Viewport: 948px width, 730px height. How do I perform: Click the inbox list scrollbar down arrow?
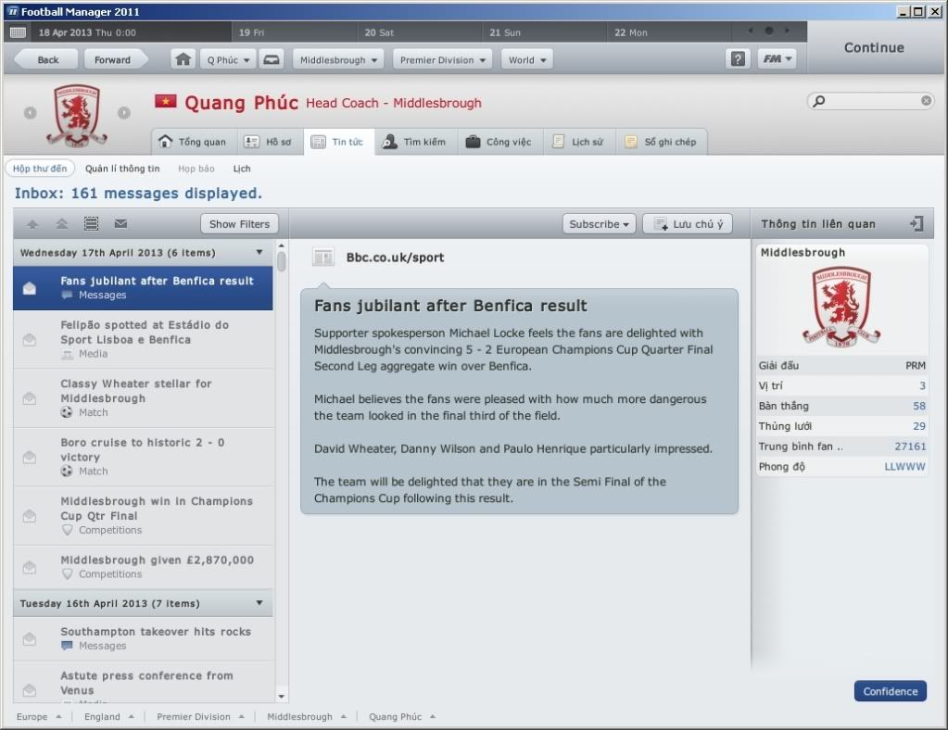[281, 697]
